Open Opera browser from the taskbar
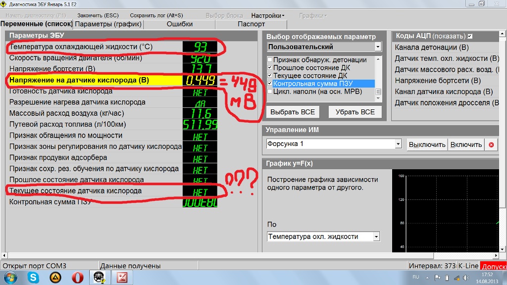This screenshot has width=507, height=285. click(77, 278)
